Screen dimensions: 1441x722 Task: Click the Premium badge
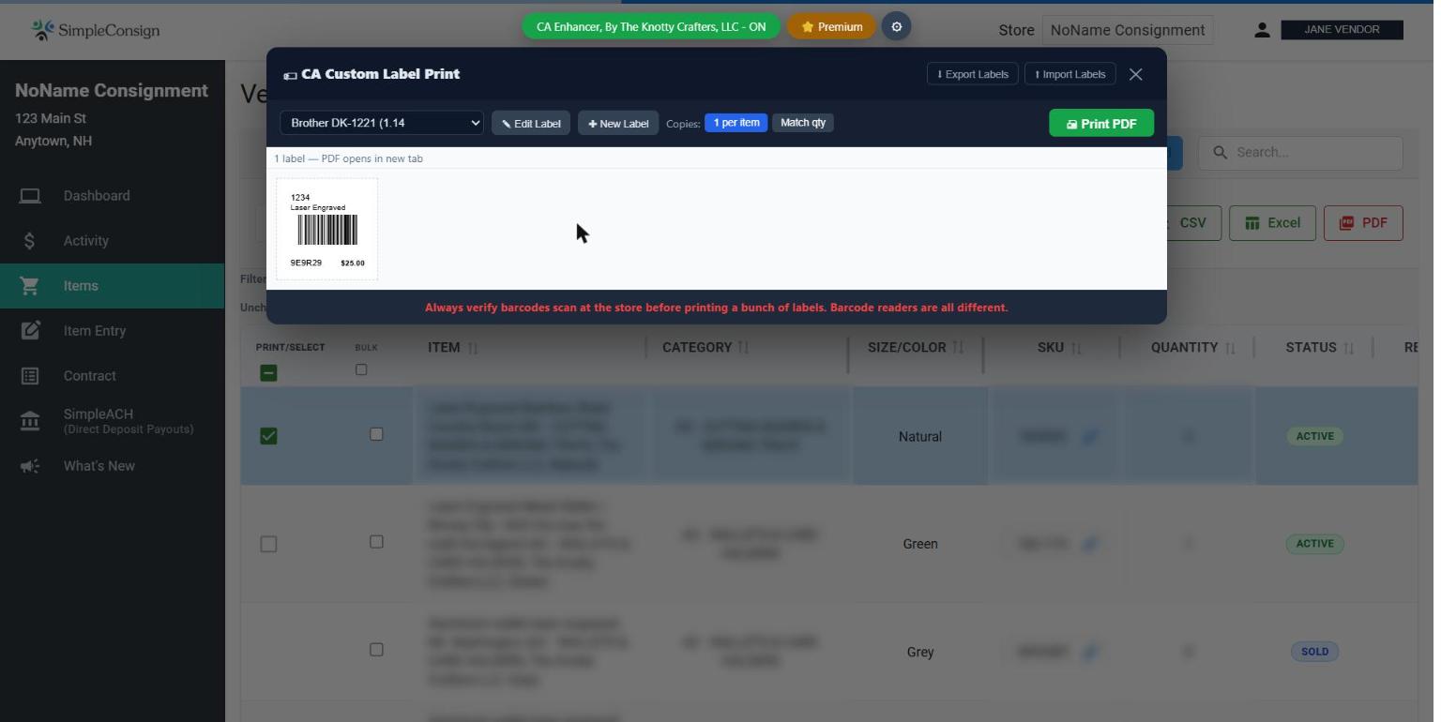[832, 27]
